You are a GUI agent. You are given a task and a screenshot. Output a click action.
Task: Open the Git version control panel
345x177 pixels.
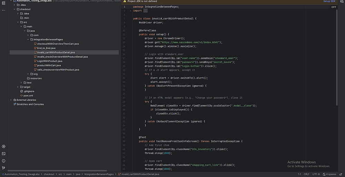pos(3,168)
